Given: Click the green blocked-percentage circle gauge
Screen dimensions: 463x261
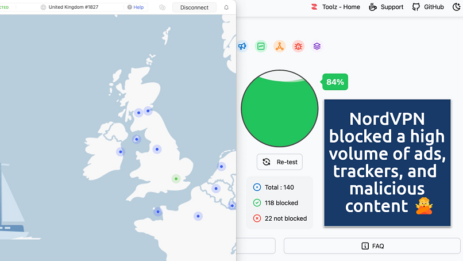Looking at the screenshot, I should click(x=279, y=109).
